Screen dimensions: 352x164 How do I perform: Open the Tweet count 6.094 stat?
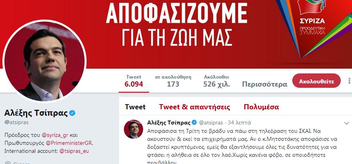[x=134, y=81]
